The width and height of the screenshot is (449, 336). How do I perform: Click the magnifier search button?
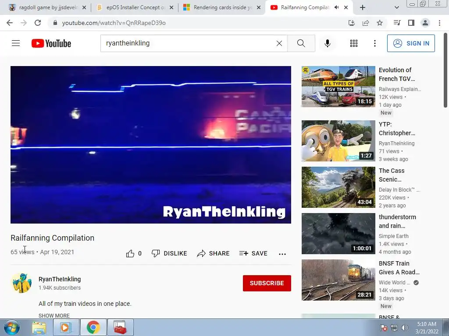pyautogui.click(x=301, y=43)
